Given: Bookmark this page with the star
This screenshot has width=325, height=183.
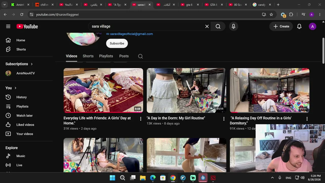Looking at the screenshot, I should [271, 14].
